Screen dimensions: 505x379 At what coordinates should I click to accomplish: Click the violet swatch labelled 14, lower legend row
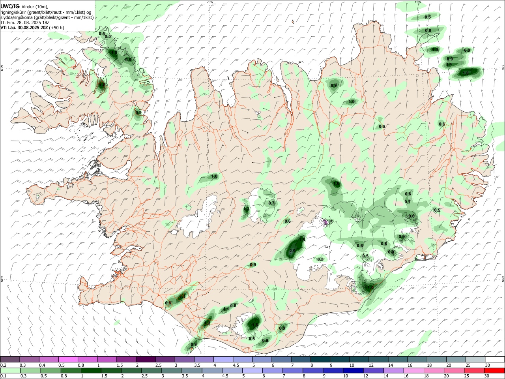[x=393, y=370]
